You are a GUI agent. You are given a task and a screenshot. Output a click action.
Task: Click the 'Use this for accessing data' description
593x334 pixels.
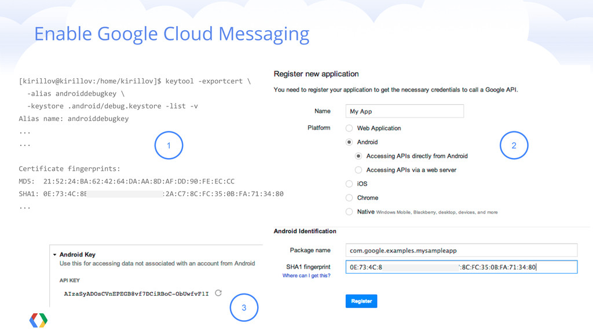pos(157,263)
